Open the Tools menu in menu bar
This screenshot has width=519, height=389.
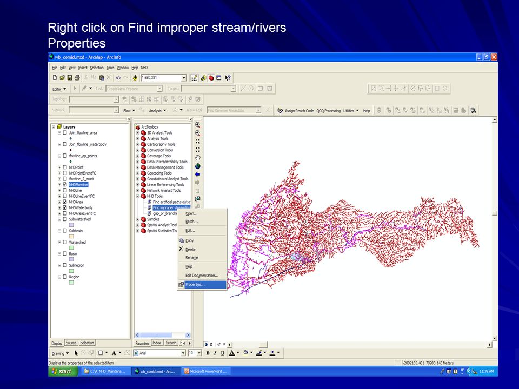tap(110, 68)
